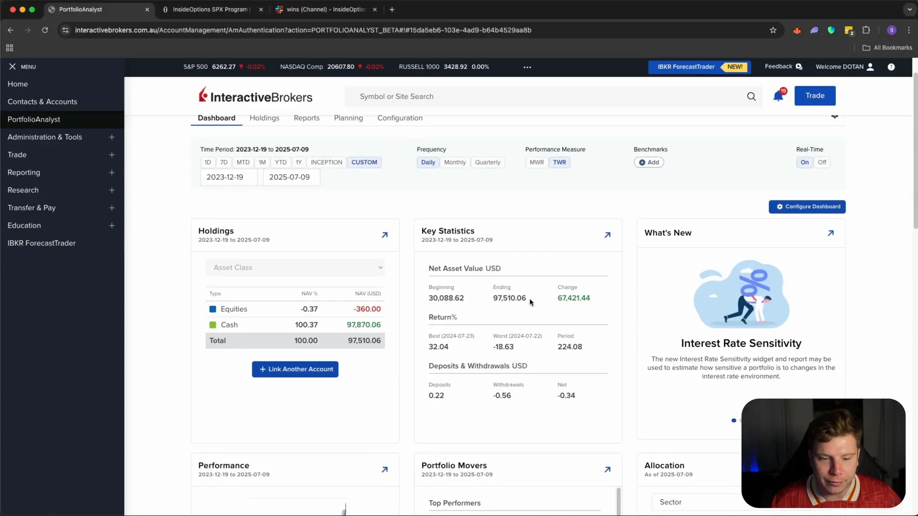Open the Sector allocation dropdown
918x516 pixels.
(697, 502)
